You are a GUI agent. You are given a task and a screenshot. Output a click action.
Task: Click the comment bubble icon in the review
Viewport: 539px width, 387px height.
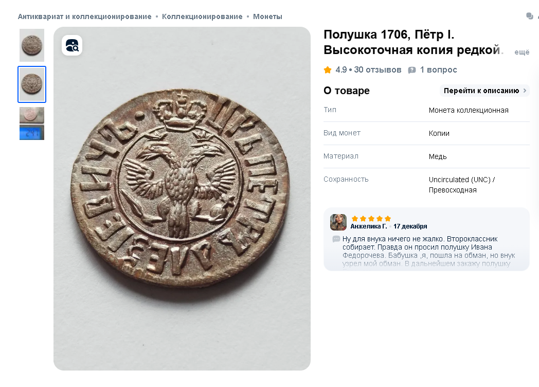pyautogui.click(x=336, y=239)
